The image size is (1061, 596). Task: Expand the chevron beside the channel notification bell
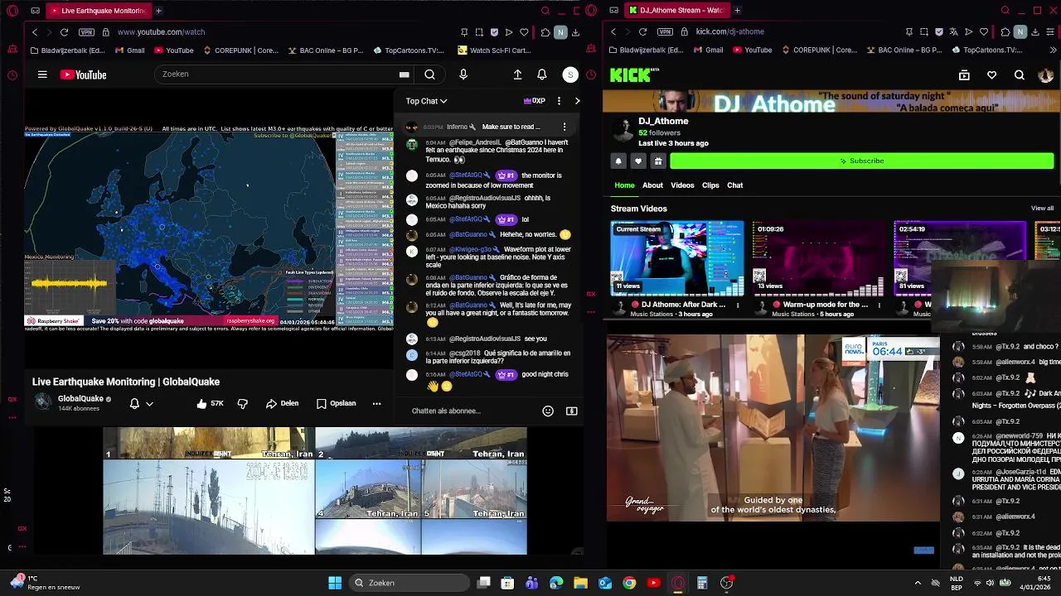coord(149,404)
